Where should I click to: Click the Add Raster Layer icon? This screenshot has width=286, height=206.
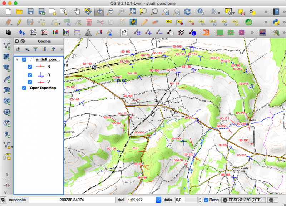(x=7, y=57)
